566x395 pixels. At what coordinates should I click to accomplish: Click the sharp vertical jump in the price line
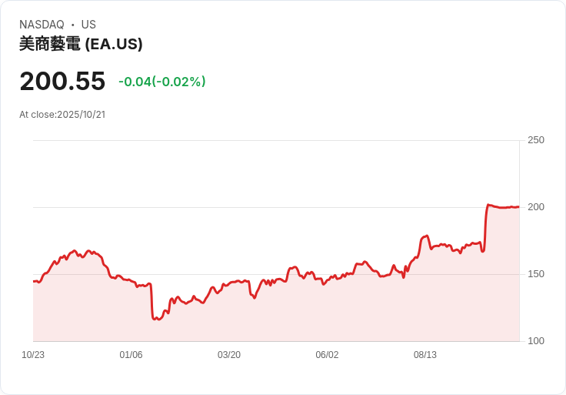coord(485,227)
